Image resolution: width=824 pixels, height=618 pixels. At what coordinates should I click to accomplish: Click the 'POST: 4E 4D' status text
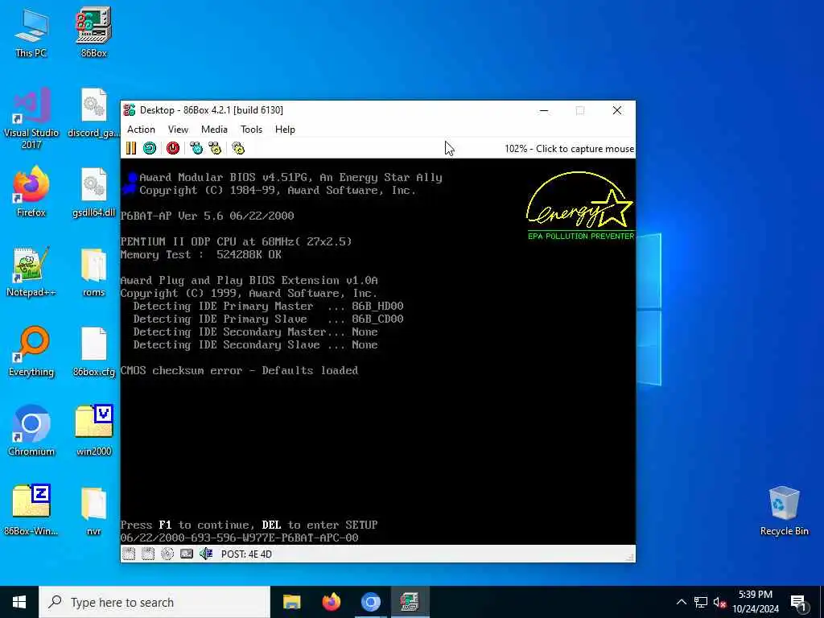click(x=246, y=554)
